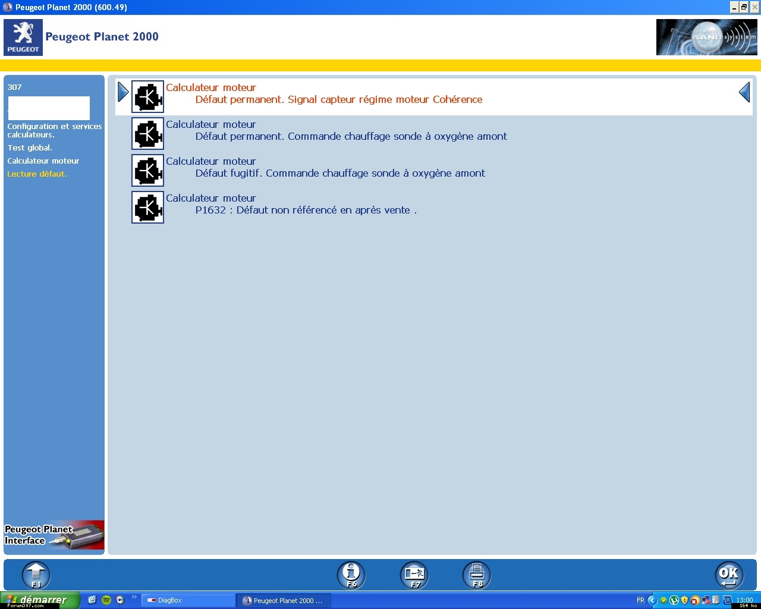Open 'Configuration et services calculateurs.' sidebar entry

54,130
